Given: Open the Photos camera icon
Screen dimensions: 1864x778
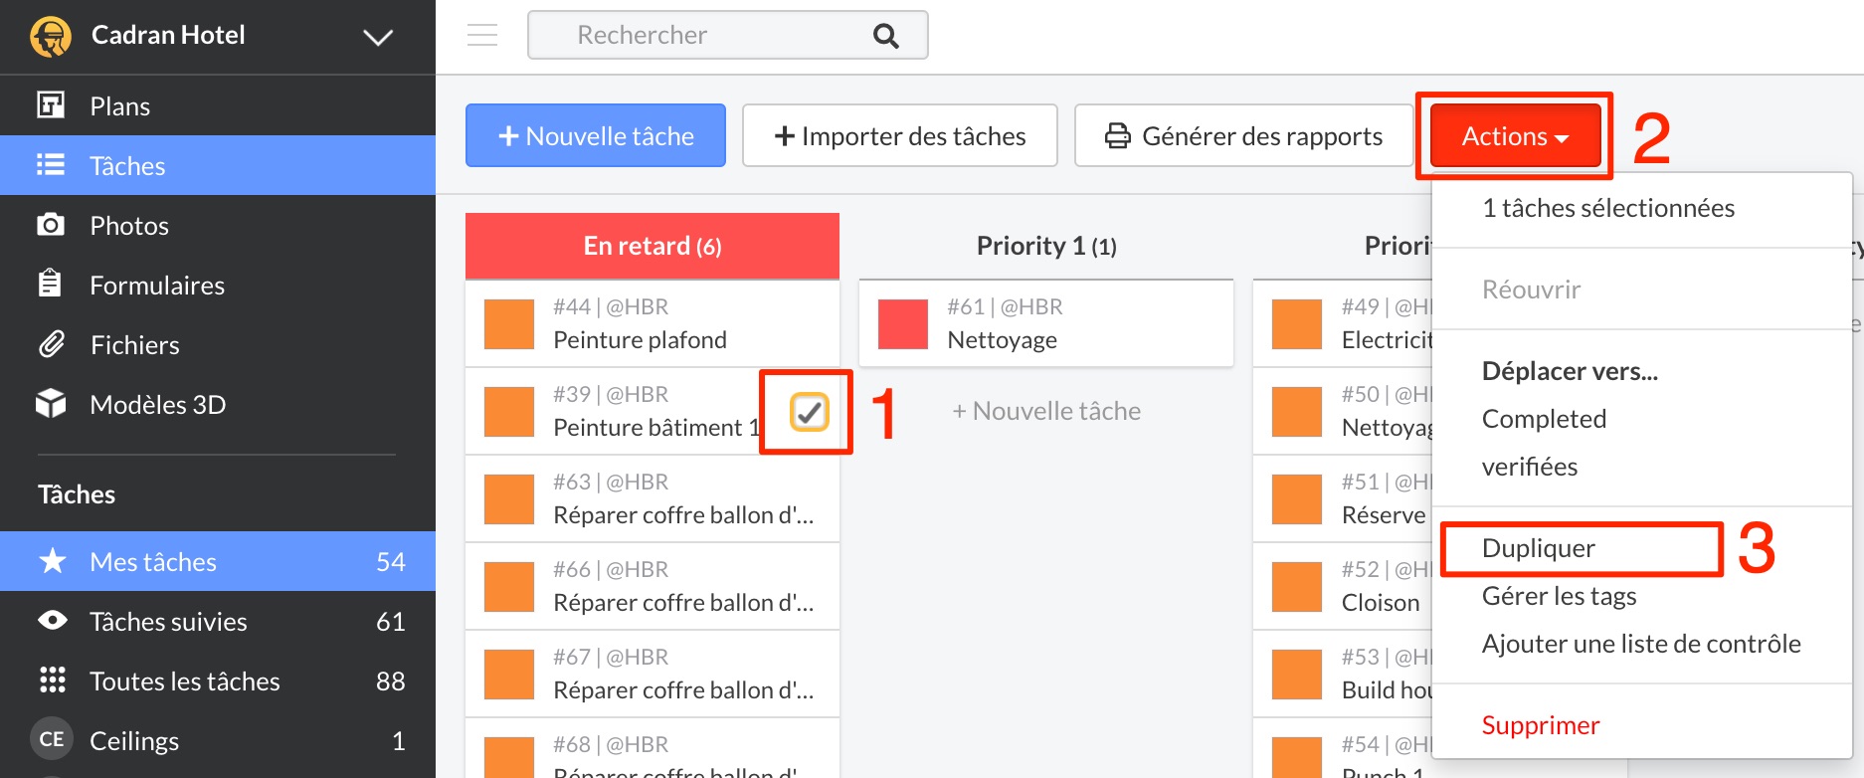Looking at the screenshot, I should tap(51, 225).
